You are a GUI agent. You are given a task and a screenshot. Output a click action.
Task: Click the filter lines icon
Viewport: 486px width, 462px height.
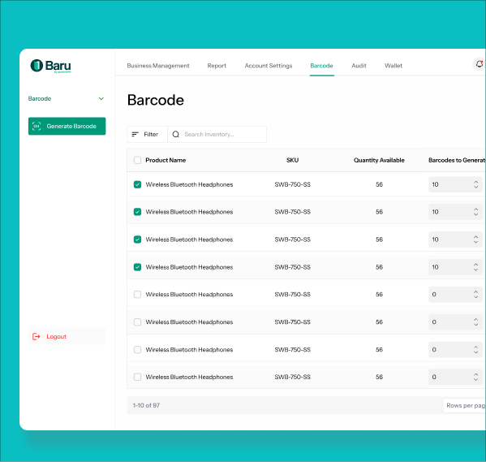coord(135,134)
